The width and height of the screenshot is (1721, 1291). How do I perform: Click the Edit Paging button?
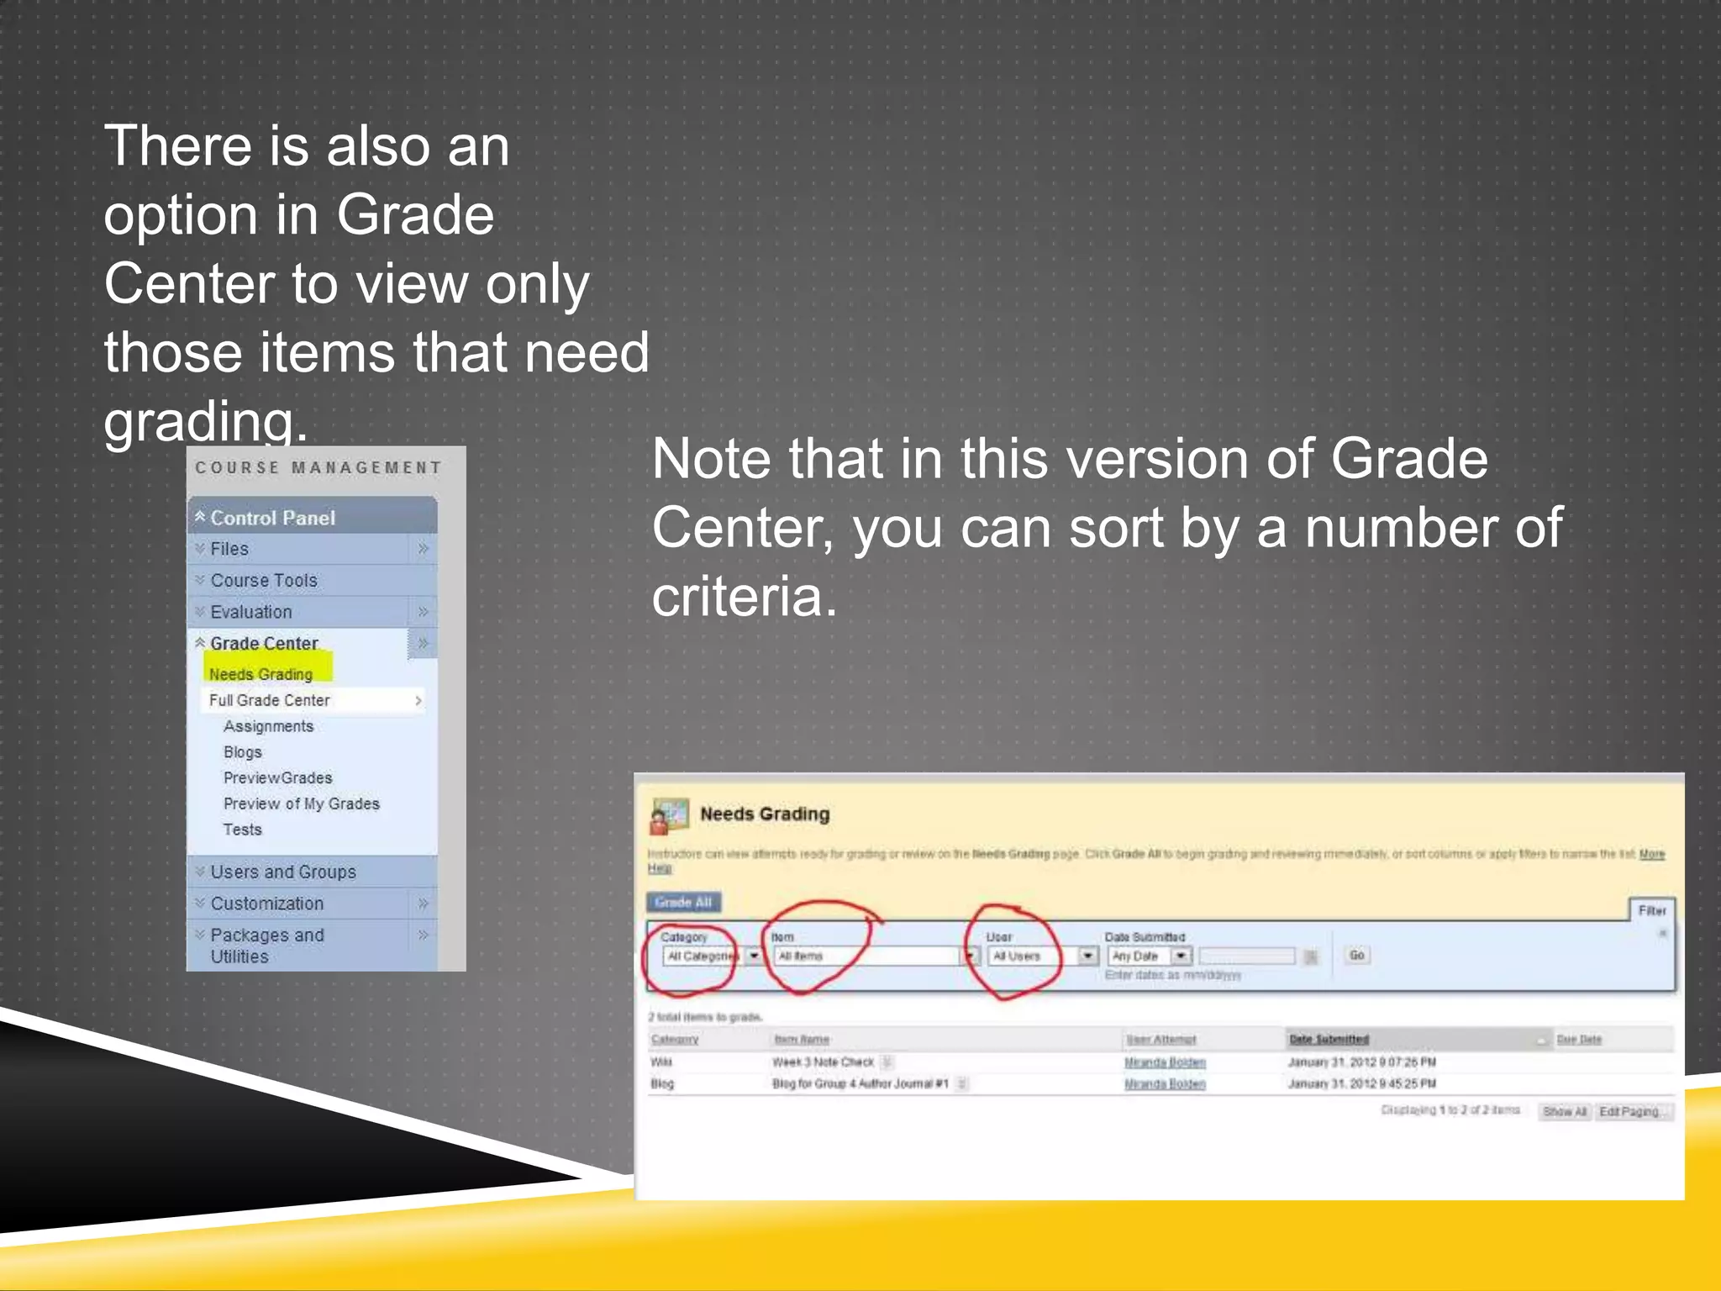coord(1633,1112)
